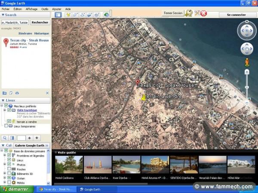Open the historical imagery clock icon

point(106,15)
